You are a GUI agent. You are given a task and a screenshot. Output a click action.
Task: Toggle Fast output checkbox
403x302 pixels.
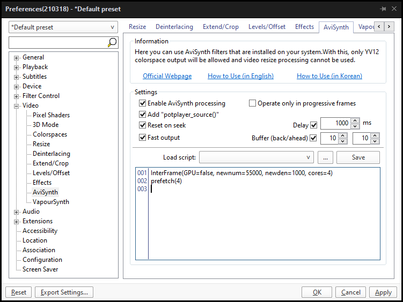142,138
